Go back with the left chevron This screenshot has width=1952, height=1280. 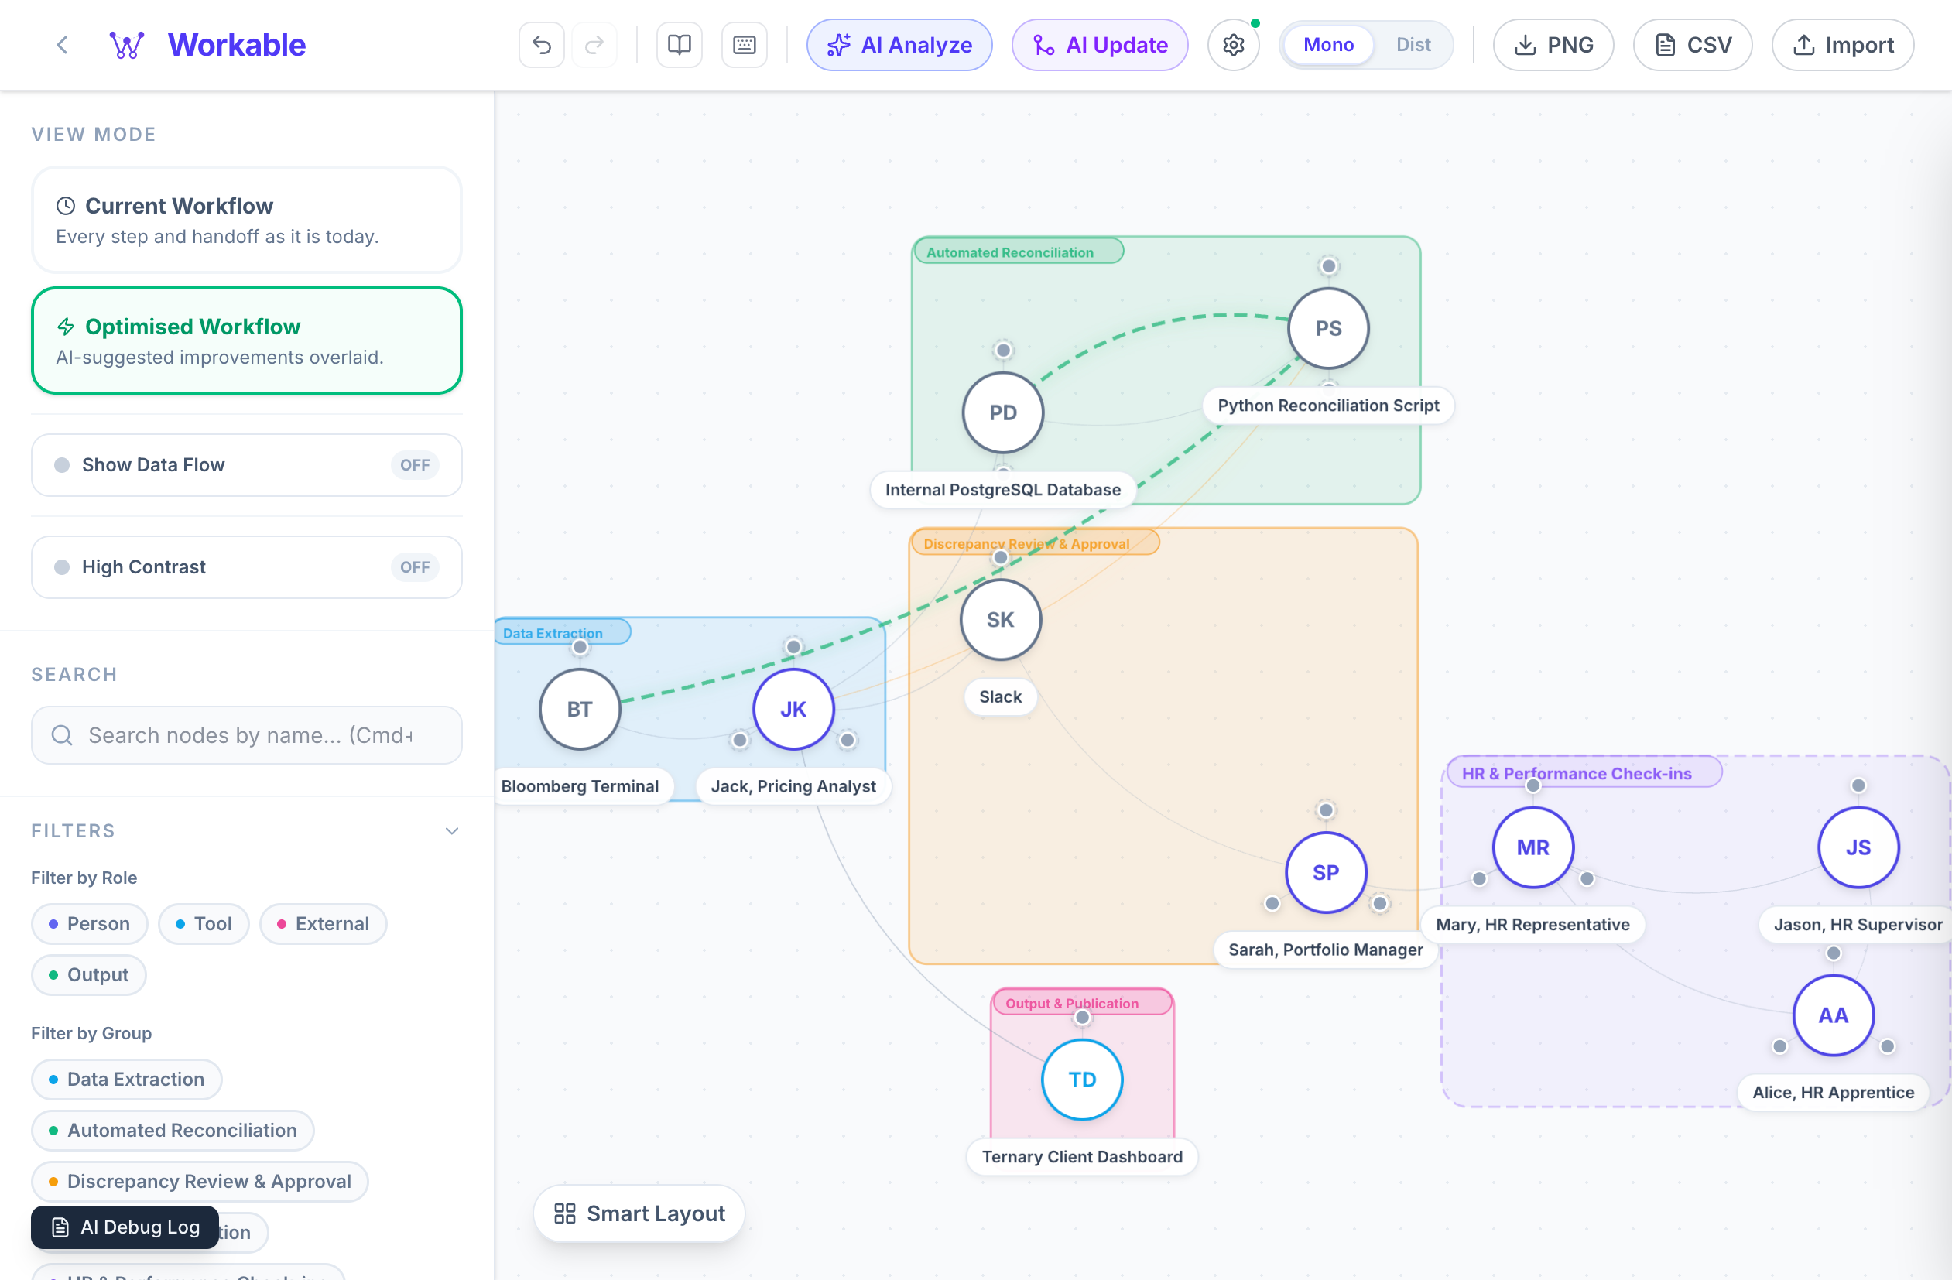[63, 44]
